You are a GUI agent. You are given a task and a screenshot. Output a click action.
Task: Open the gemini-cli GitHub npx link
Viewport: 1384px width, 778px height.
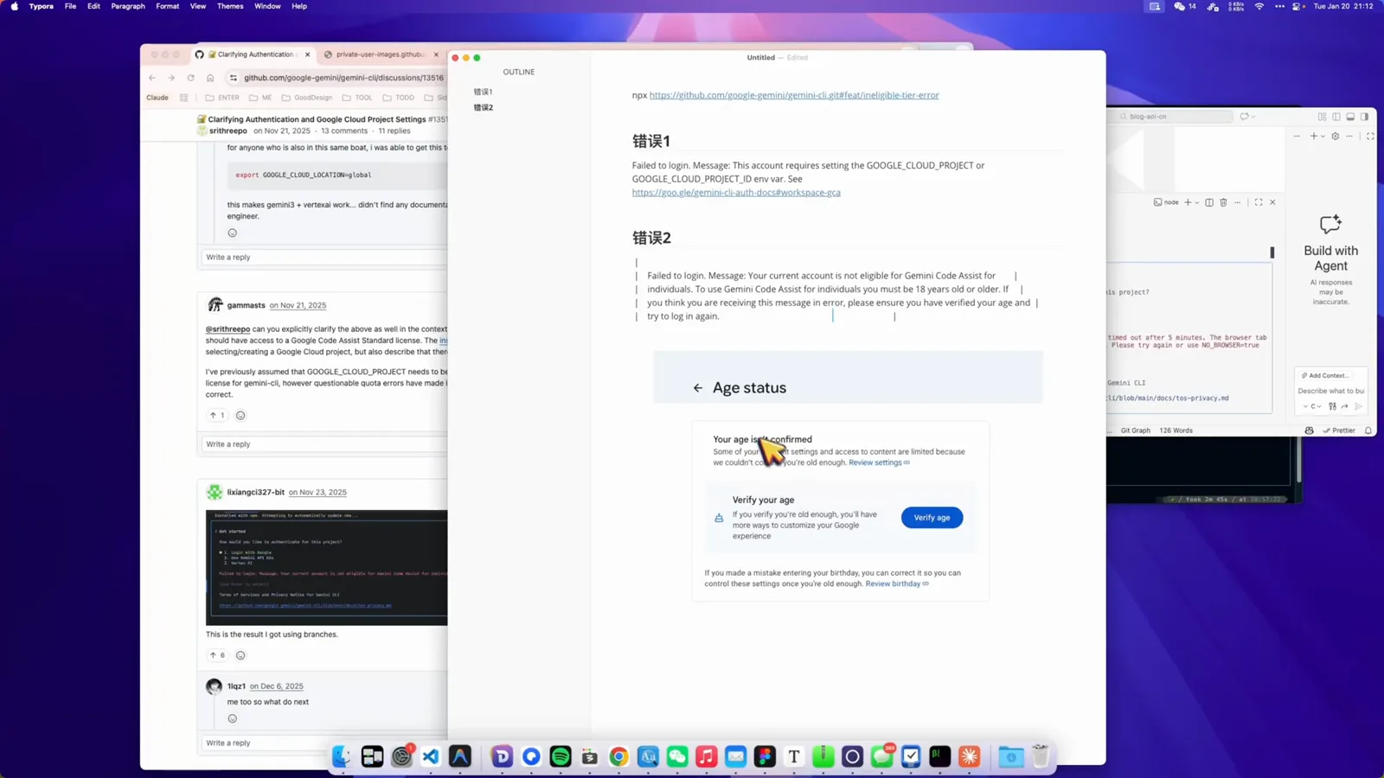pyautogui.click(x=794, y=95)
